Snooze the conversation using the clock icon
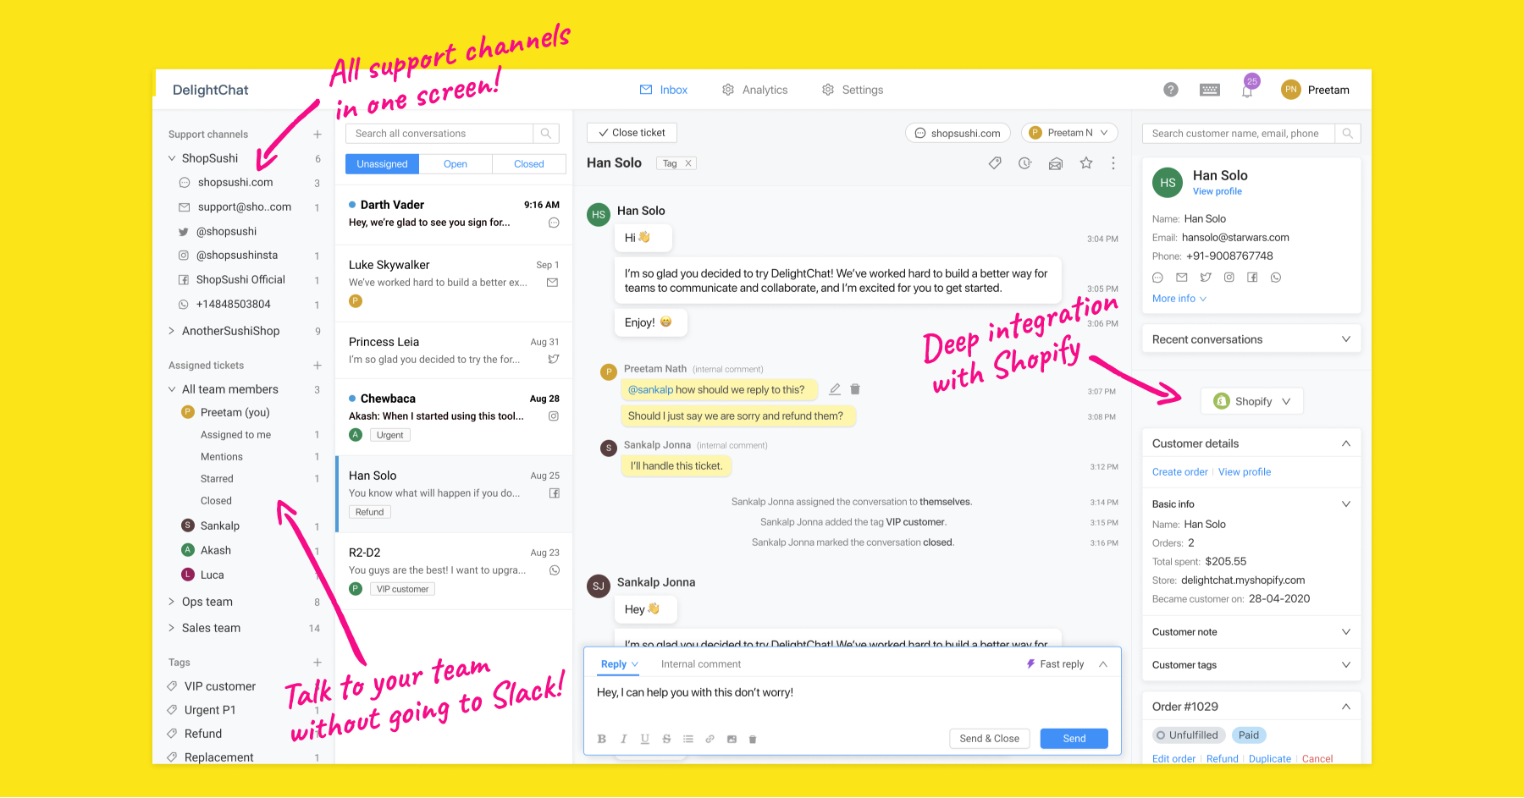The image size is (1524, 798). point(1025,163)
